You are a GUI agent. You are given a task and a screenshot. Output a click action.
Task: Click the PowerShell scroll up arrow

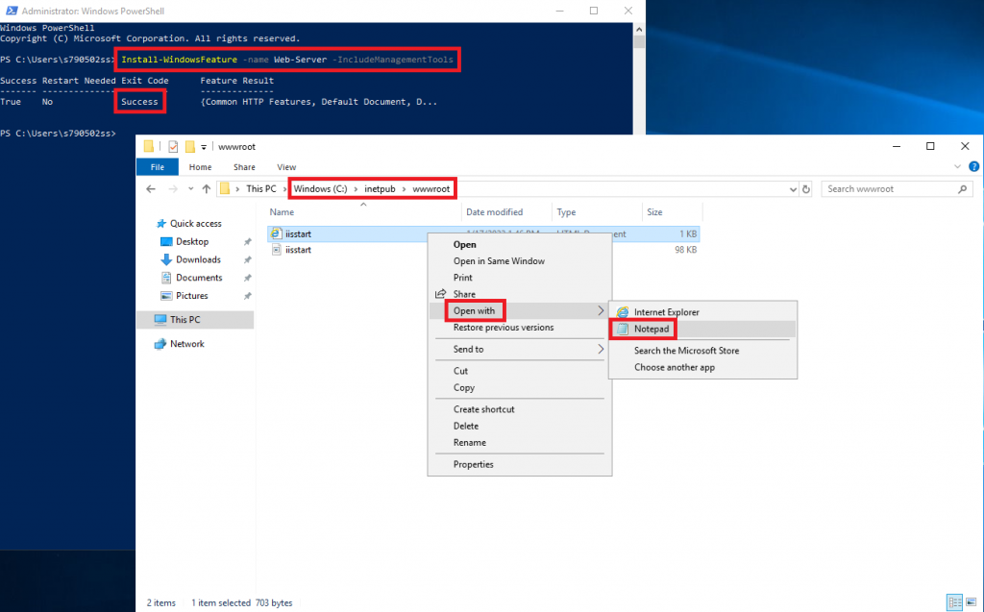point(639,29)
